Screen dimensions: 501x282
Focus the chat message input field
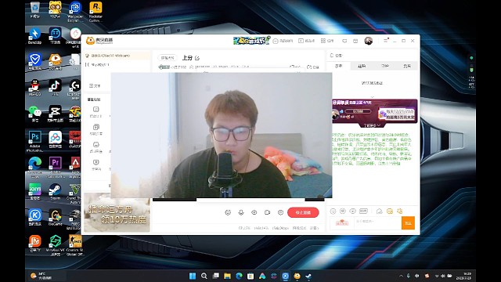click(x=377, y=222)
